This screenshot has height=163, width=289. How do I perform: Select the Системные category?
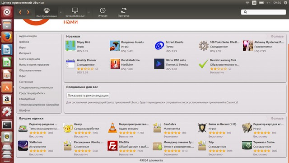[x=26, y=82]
